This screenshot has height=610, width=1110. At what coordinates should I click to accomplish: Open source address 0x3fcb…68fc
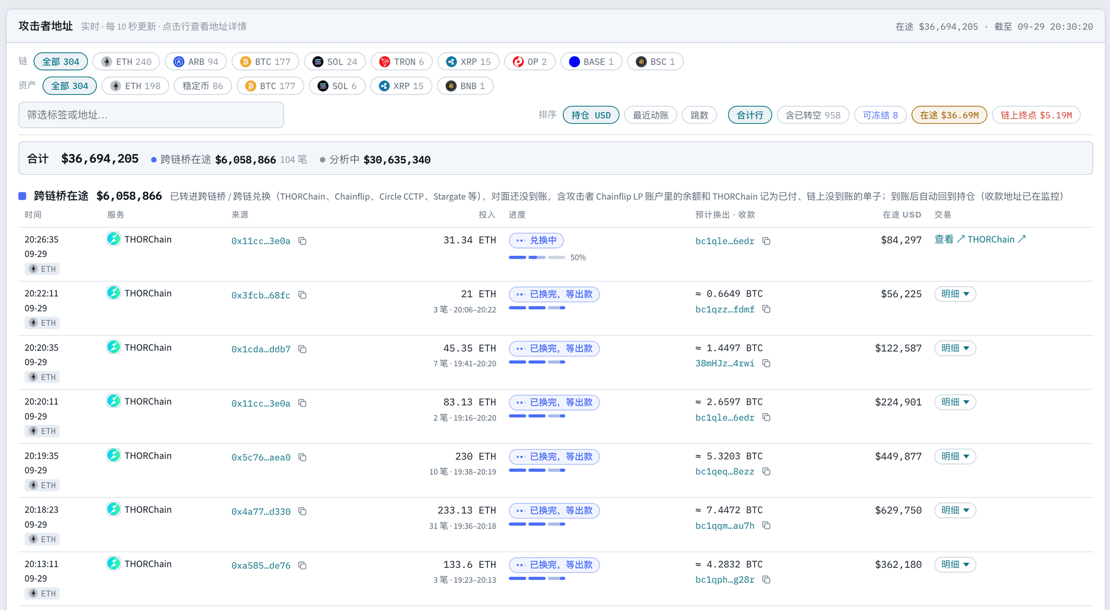click(x=261, y=295)
